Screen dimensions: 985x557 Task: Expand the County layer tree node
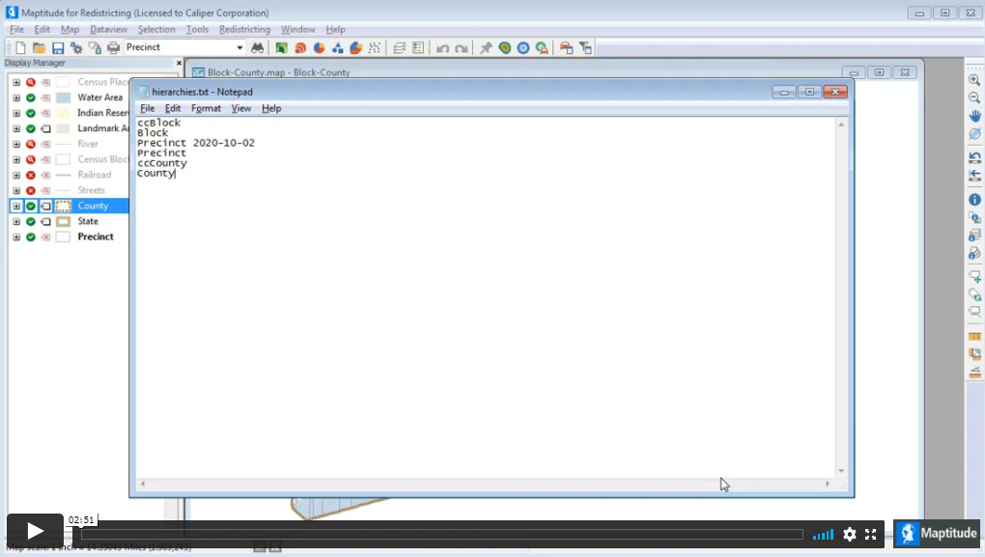coord(16,206)
